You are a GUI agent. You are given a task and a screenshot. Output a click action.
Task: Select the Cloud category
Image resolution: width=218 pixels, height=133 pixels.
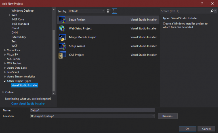[15, 28]
